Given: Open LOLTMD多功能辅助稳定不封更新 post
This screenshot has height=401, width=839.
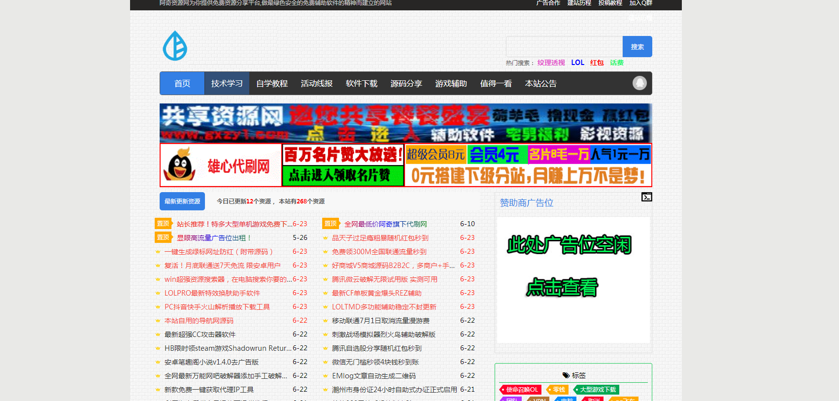Looking at the screenshot, I should (x=384, y=306).
